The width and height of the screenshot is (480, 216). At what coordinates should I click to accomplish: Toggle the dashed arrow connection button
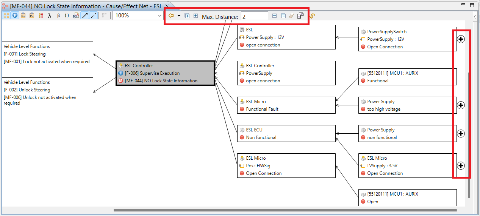pos(93,16)
